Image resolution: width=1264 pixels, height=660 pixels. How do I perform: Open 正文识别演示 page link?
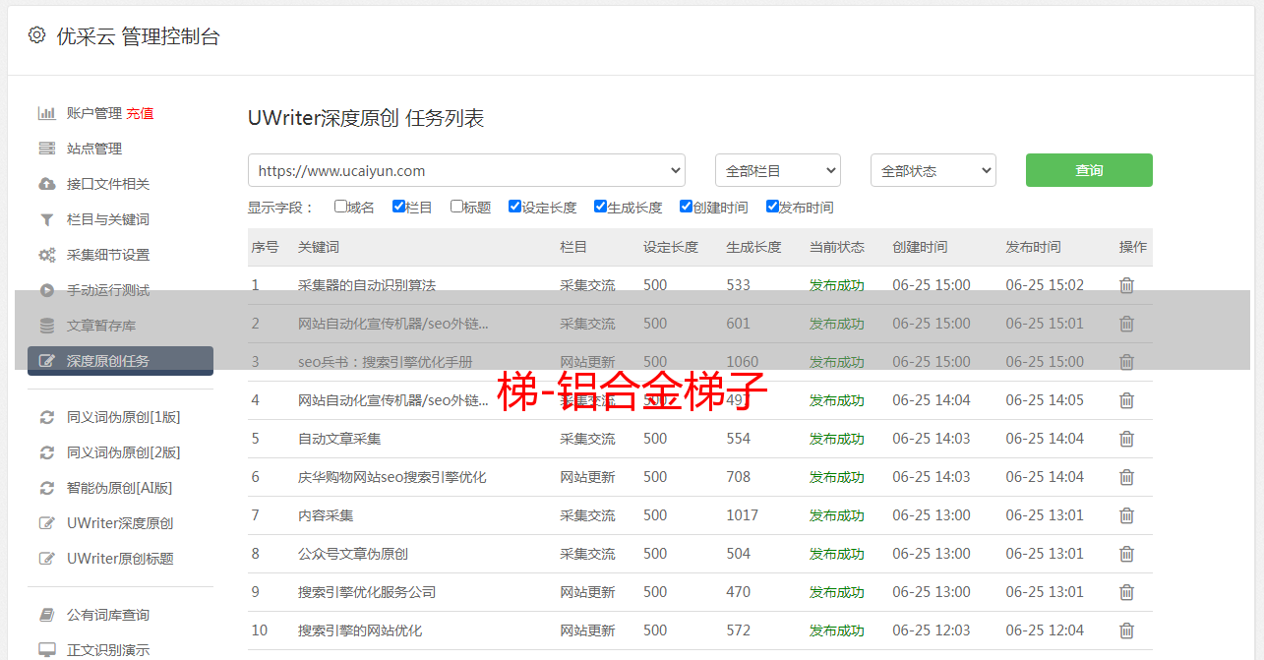tap(108, 650)
